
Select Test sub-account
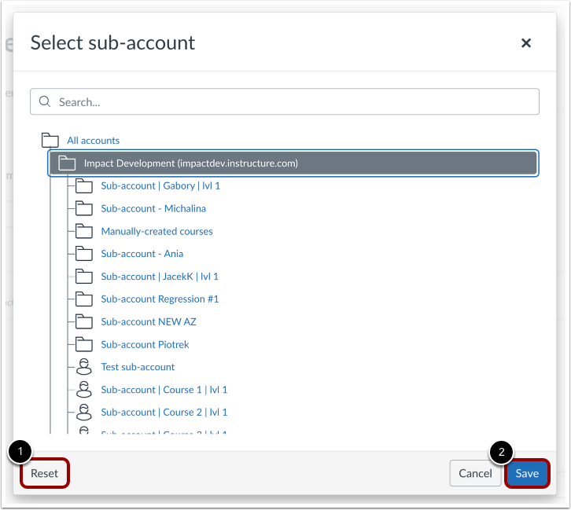click(x=138, y=367)
